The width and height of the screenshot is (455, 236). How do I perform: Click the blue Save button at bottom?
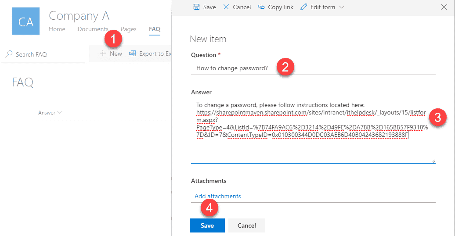(x=207, y=225)
